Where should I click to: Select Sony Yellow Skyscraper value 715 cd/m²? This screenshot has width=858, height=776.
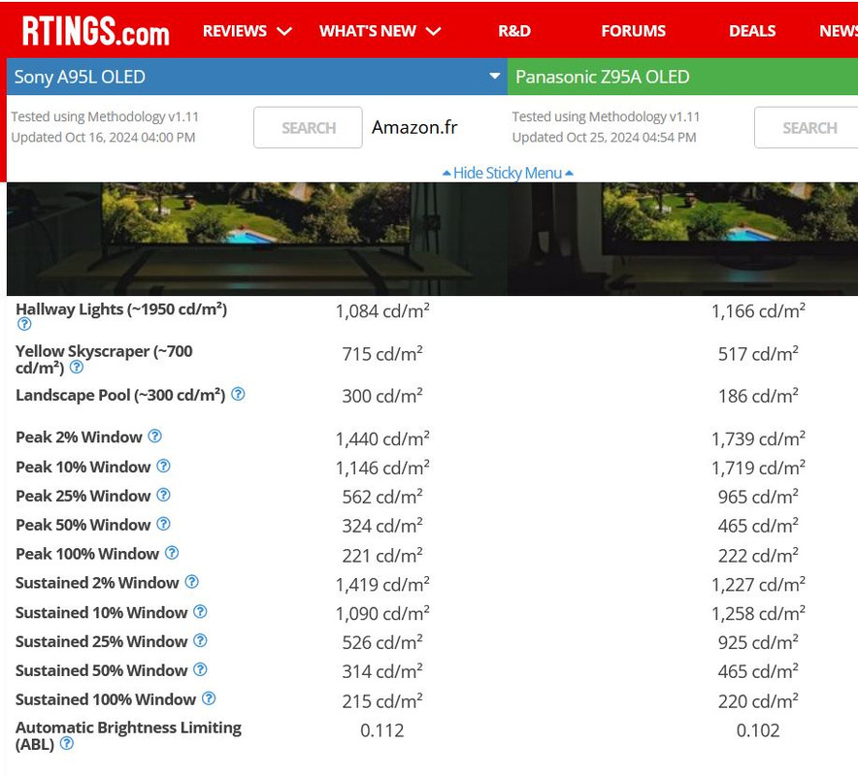pos(382,354)
